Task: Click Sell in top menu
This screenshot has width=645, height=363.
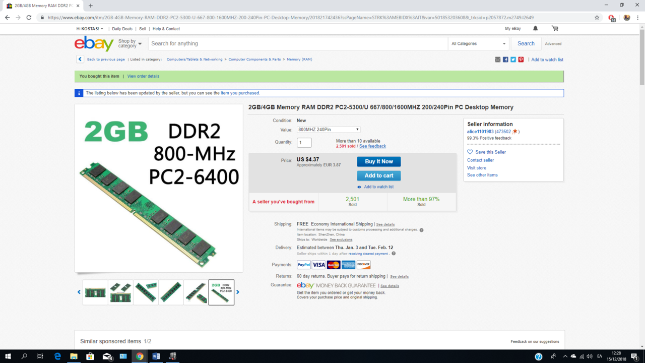Action: 143,29
